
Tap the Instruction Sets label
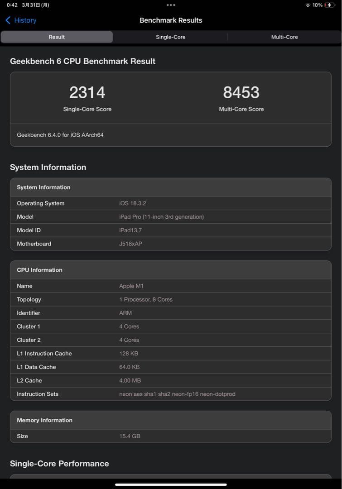click(38, 394)
